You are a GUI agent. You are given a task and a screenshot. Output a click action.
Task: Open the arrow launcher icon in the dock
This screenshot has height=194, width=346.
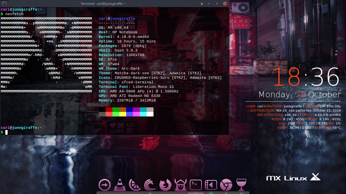[105, 185]
